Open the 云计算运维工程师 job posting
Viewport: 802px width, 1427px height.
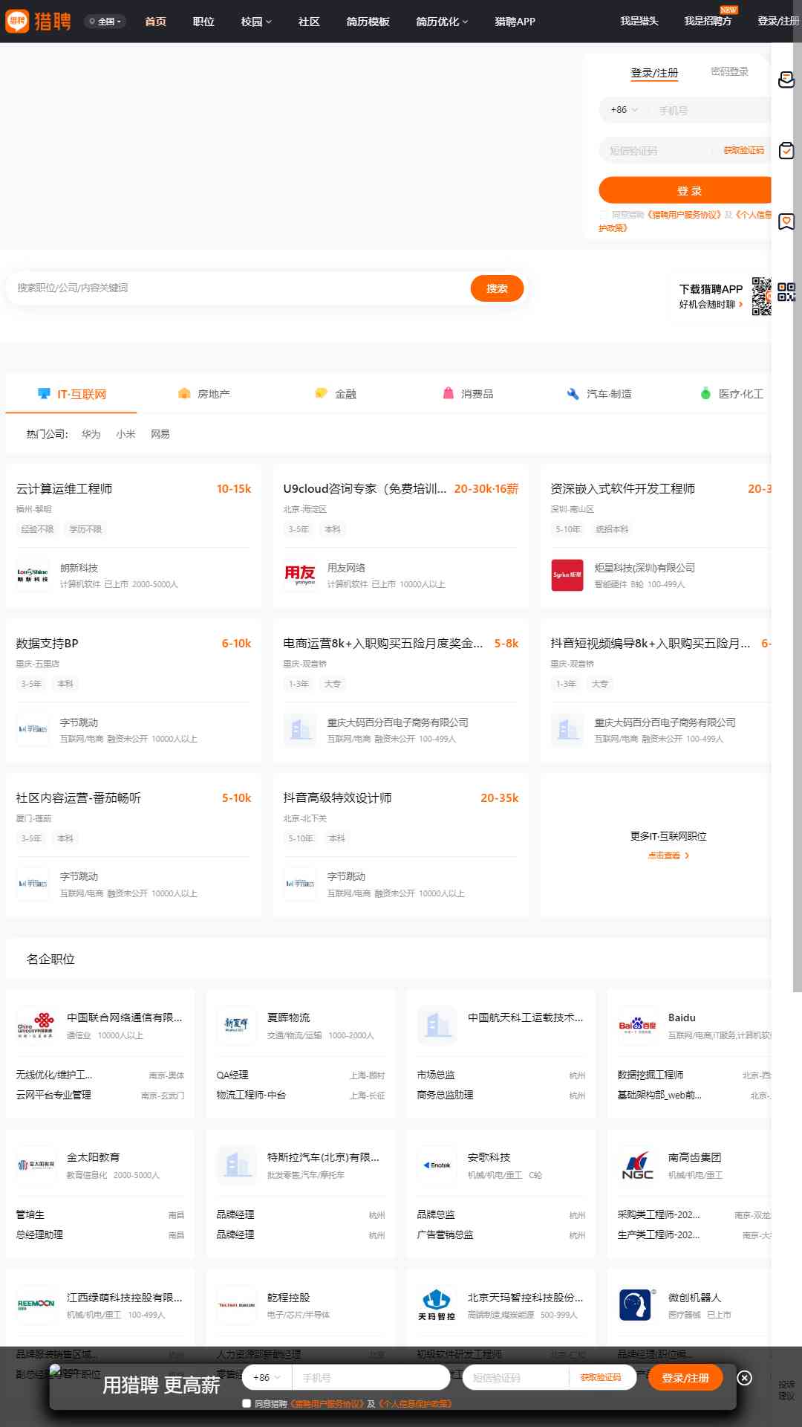click(x=65, y=488)
